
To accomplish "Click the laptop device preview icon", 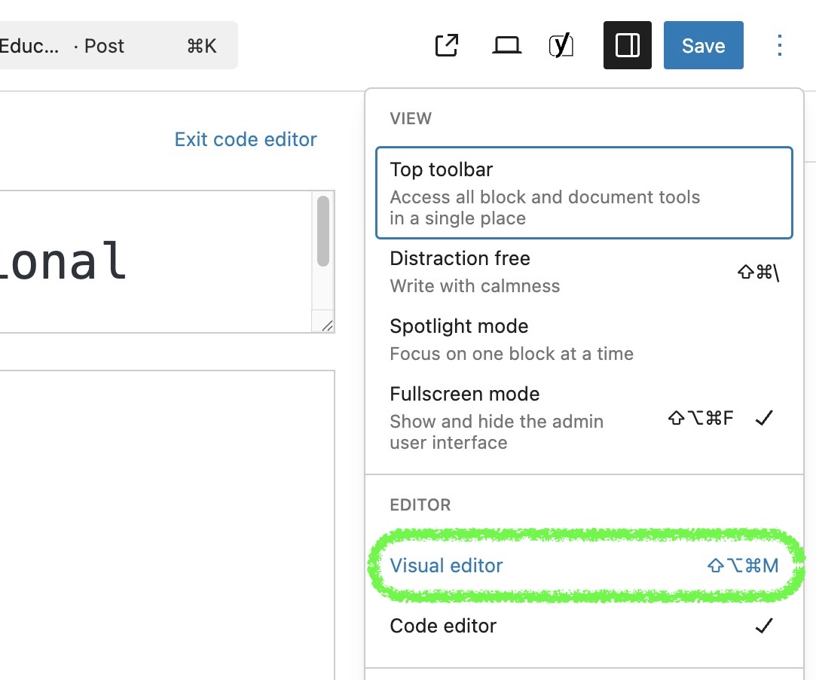I will [506, 45].
